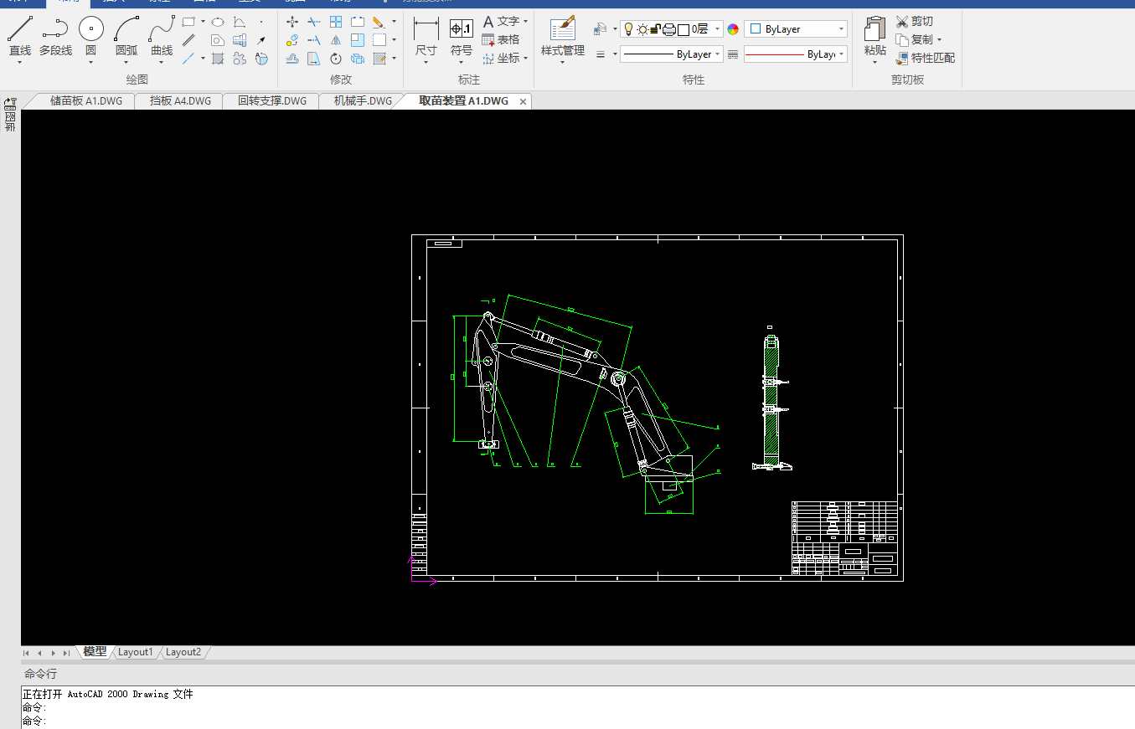
Task: Select the 曲线 spline curve tool
Action: [x=162, y=36]
